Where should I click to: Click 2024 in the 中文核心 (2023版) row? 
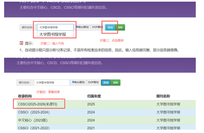(91, 120)
